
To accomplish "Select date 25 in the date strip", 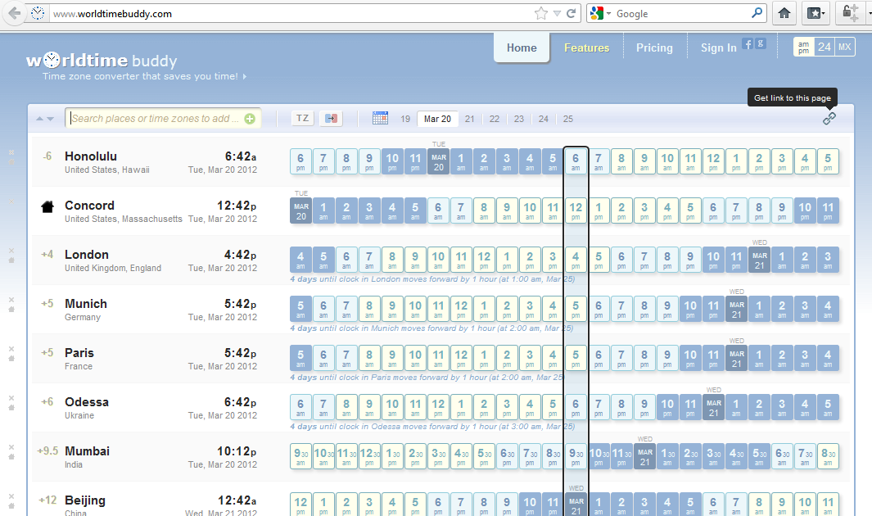I will tap(567, 119).
